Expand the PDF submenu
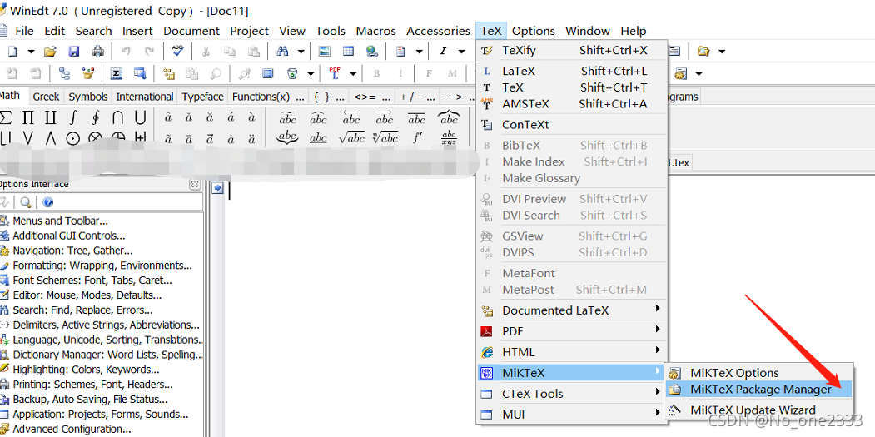875x437 pixels. pyautogui.click(x=573, y=331)
